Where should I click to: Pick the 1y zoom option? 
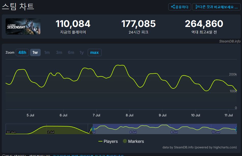click(82, 53)
